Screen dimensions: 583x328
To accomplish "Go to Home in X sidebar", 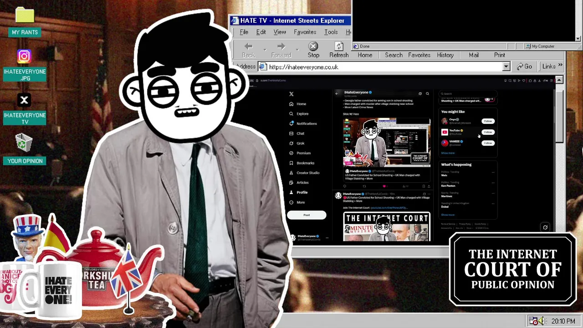I will click(298, 104).
